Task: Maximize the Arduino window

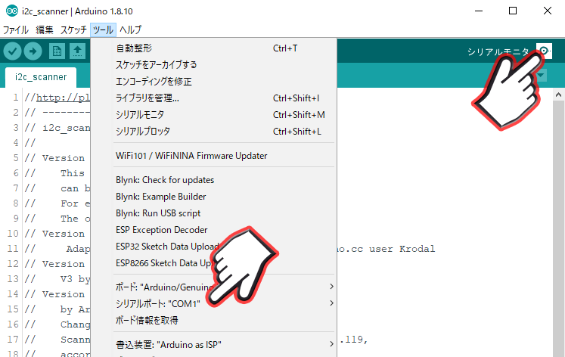Action: 513,11
